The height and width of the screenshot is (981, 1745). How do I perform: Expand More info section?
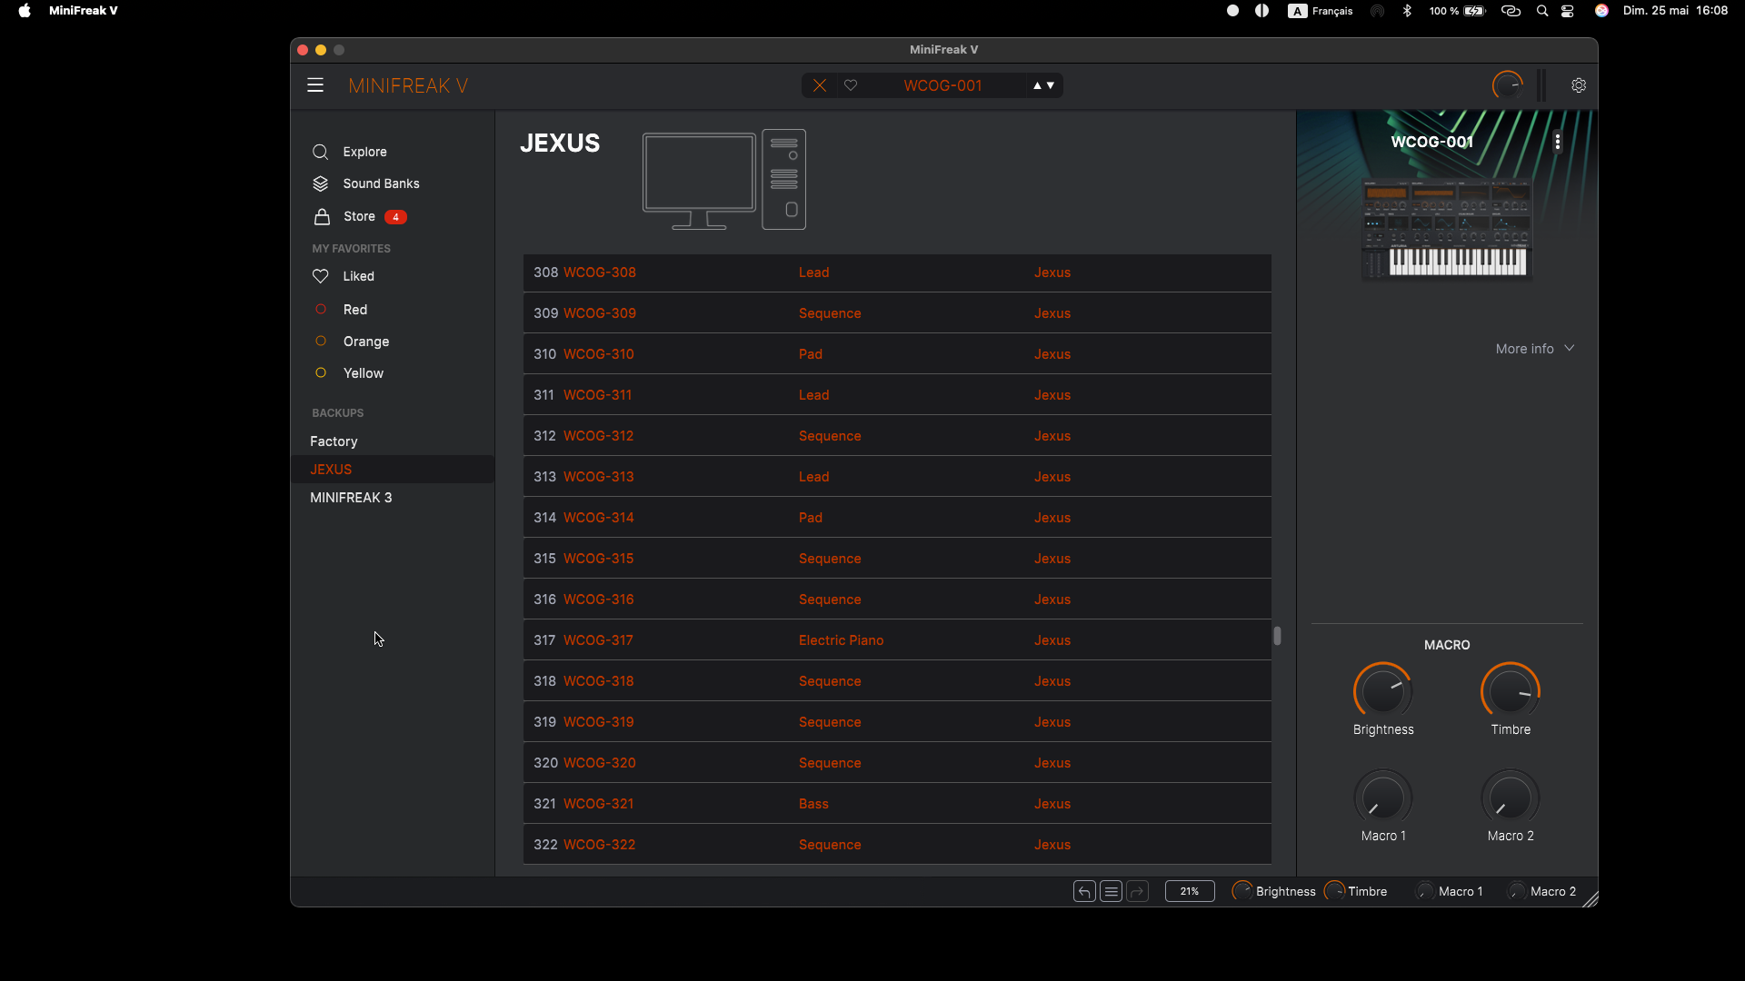click(x=1535, y=349)
